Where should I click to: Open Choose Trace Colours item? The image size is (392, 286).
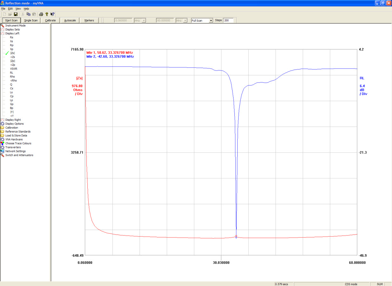tap(18, 143)
